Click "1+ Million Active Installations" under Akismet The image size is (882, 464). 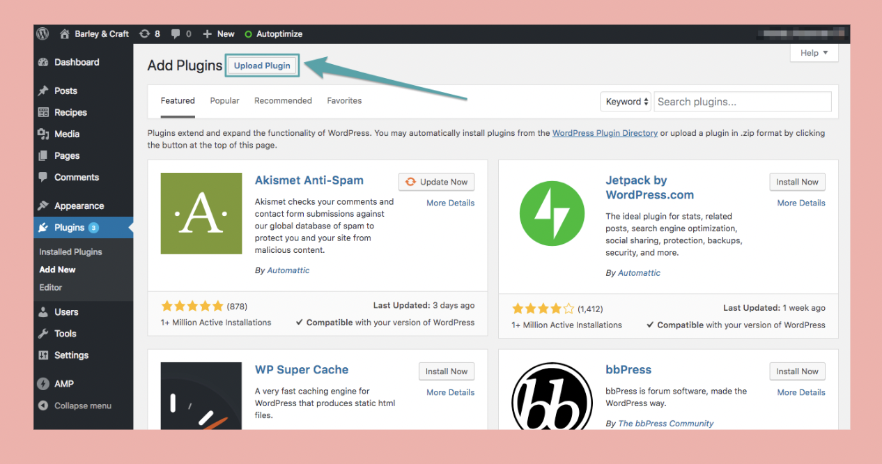216,323
